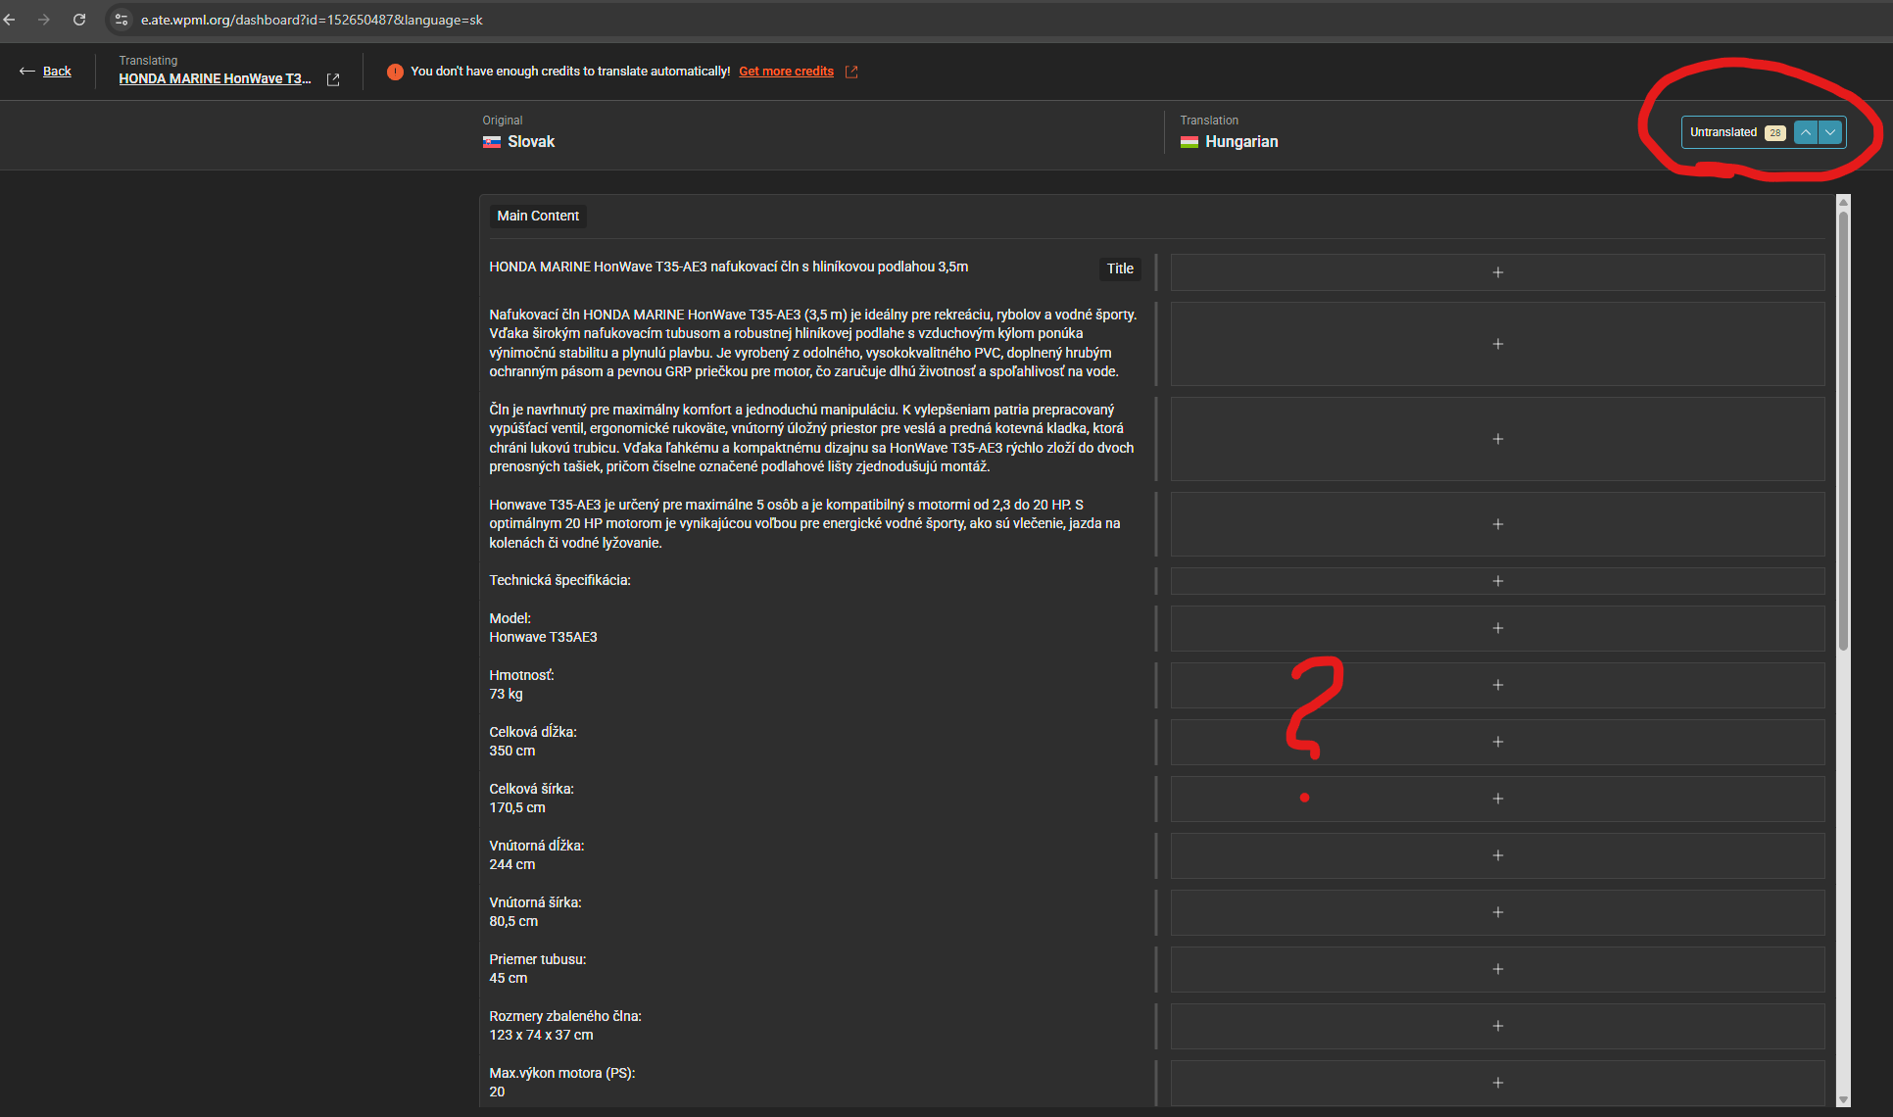Open external link icon beside job title
The width and height of the screenshot is (1893, 1117).
[333, 79]
